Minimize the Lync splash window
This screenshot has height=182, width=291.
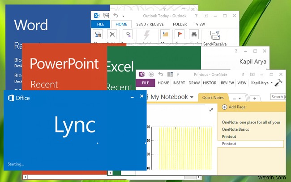coord(132,97)
